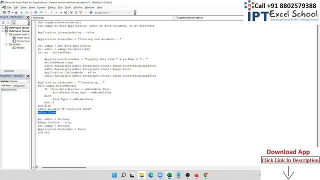320x180 pixels.
Task: Click the Undo toolbar icon
Action: (41, 12)
